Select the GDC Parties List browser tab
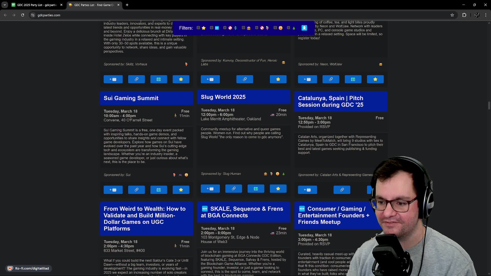The image size is (491, 276). 94,5
